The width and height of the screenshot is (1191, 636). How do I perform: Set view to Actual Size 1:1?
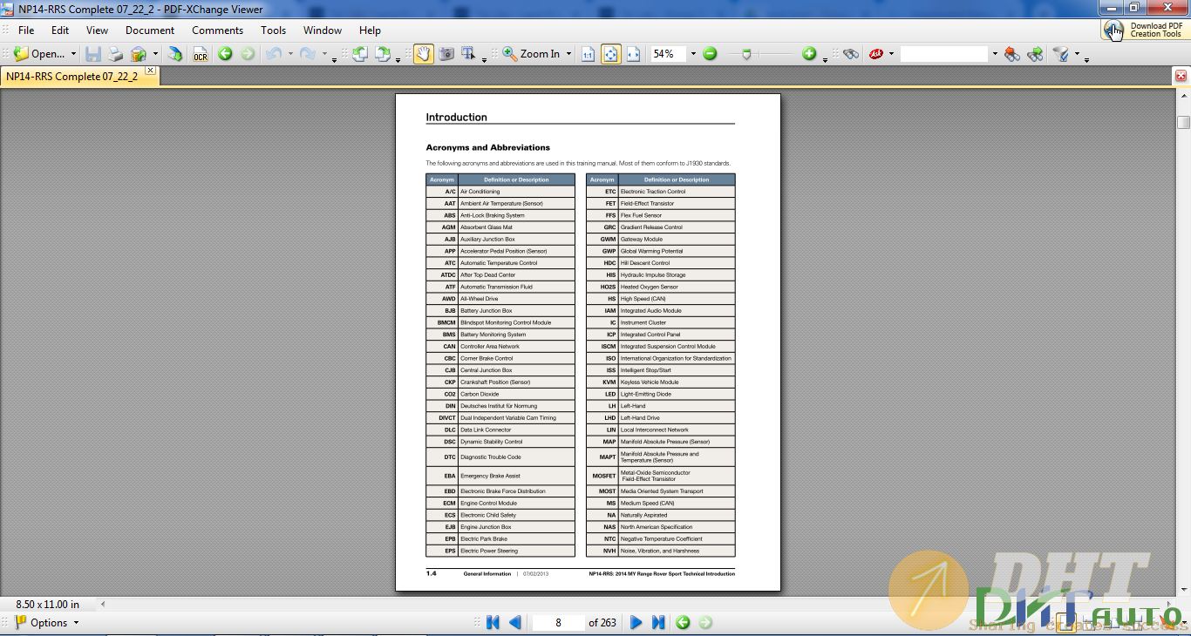(589, 54)
